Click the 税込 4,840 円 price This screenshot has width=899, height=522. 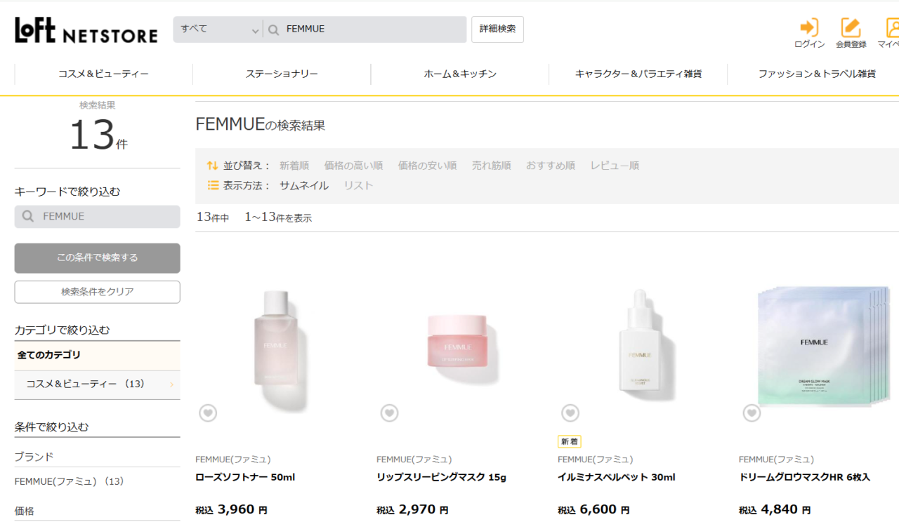[775, 510]
